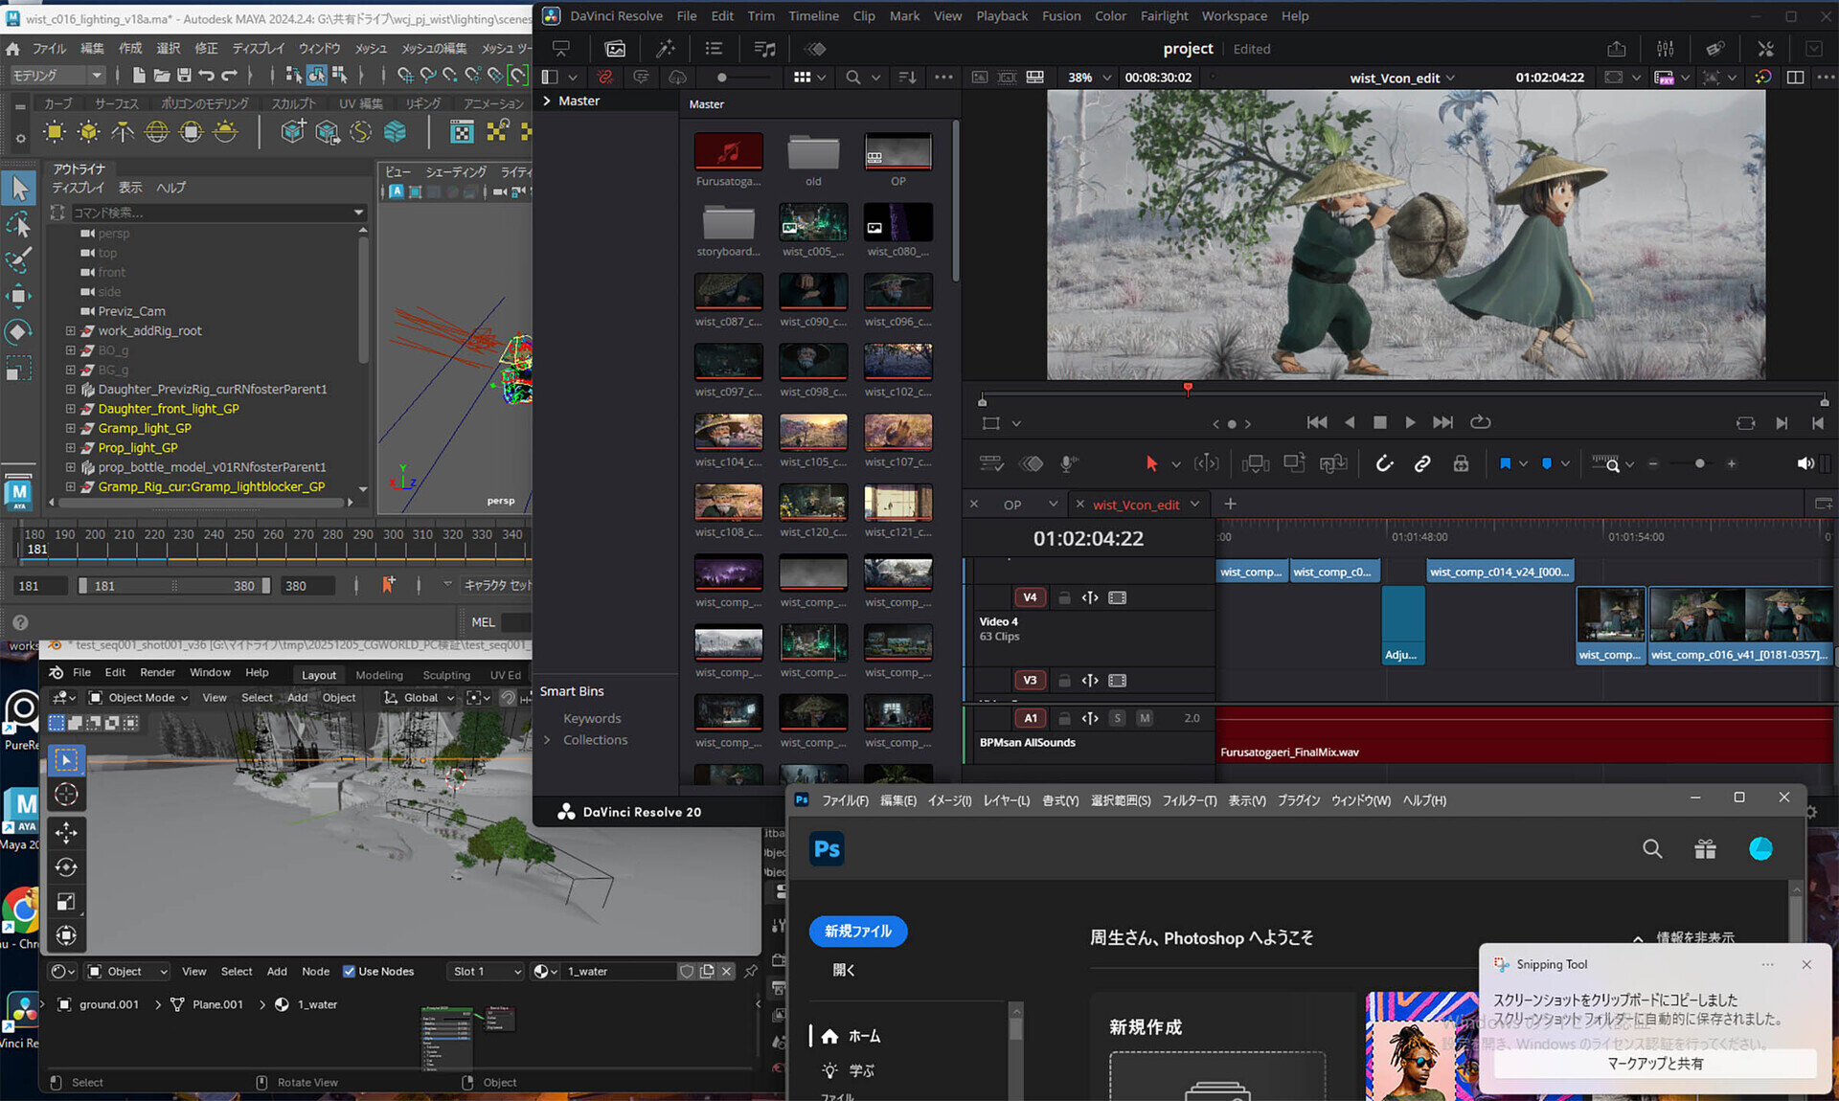The width and height of the screenshot is (1839, 1101).
Task: Click the 新規ファイル button in Photoshop
Action: [857, 931]
